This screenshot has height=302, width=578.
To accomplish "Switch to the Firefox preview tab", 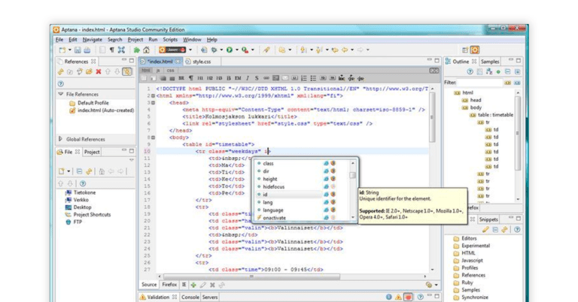I will (x=169, y=285).
